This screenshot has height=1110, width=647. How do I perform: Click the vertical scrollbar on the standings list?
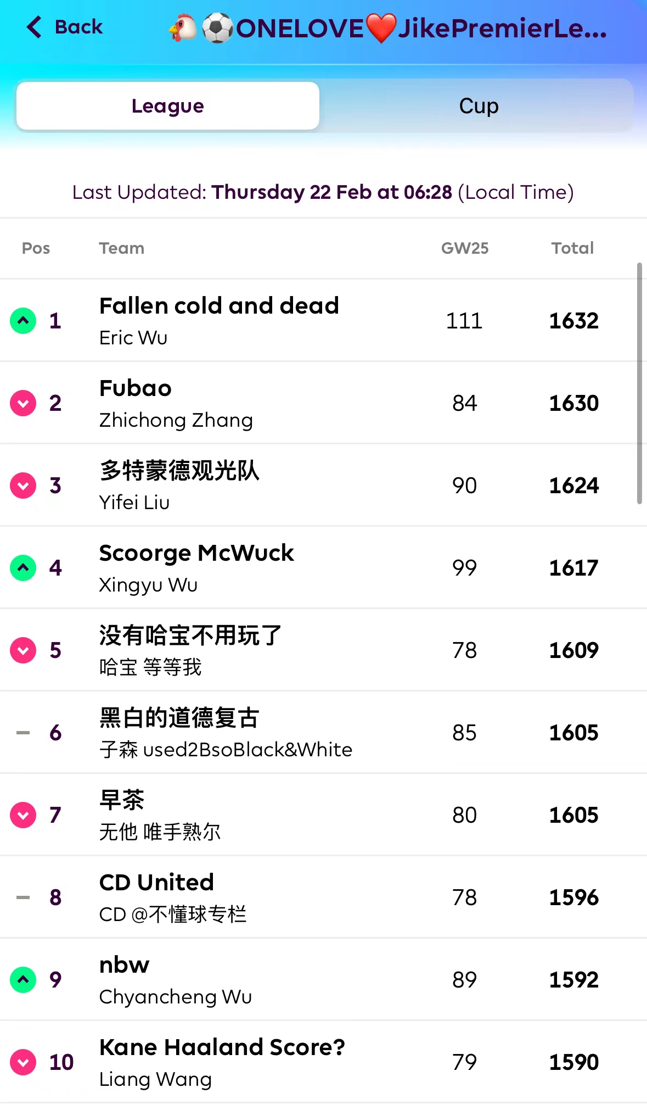[x=639, y=383]
